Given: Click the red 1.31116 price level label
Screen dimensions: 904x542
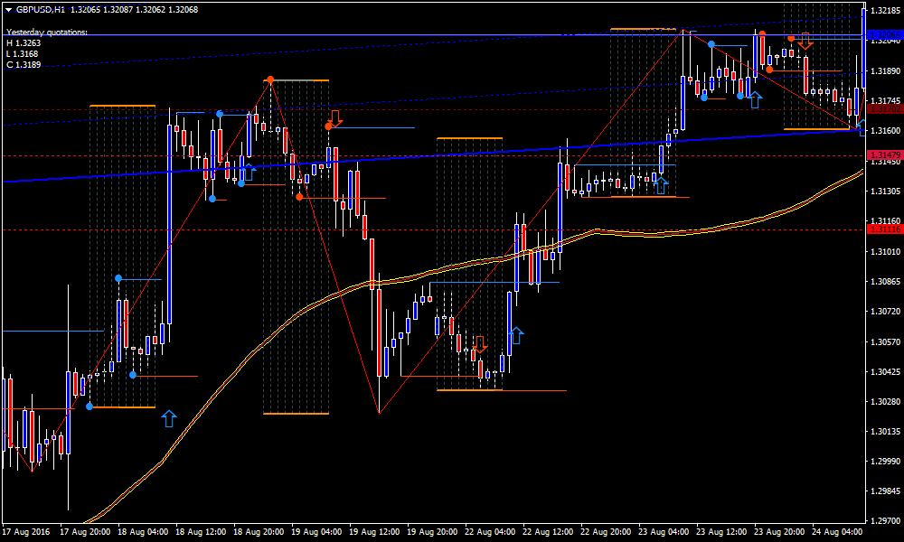Looking at the screenshot, I should click(883, 229).
